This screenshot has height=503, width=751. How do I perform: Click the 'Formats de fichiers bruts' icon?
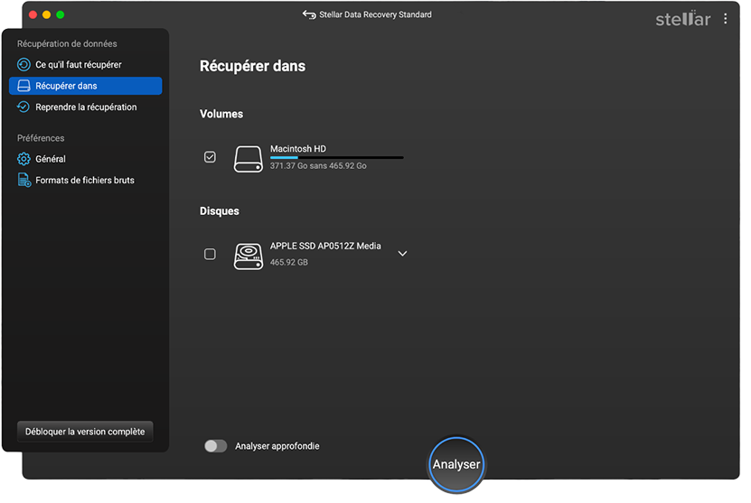tap(24, 180)
